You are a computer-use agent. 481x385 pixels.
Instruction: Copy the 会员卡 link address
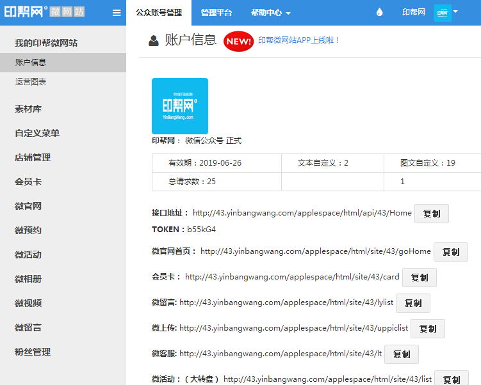[x=419, y=278]
